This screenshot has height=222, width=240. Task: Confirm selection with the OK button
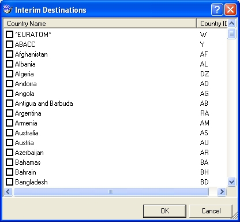coord(164,211)
